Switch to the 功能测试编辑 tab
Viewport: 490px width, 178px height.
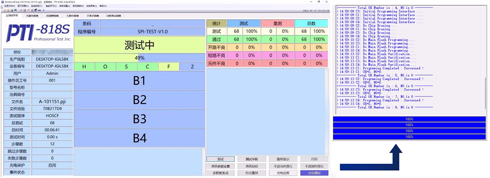113,15
